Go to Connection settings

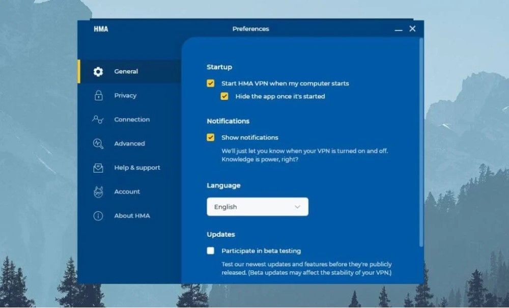tap(129, 120)
